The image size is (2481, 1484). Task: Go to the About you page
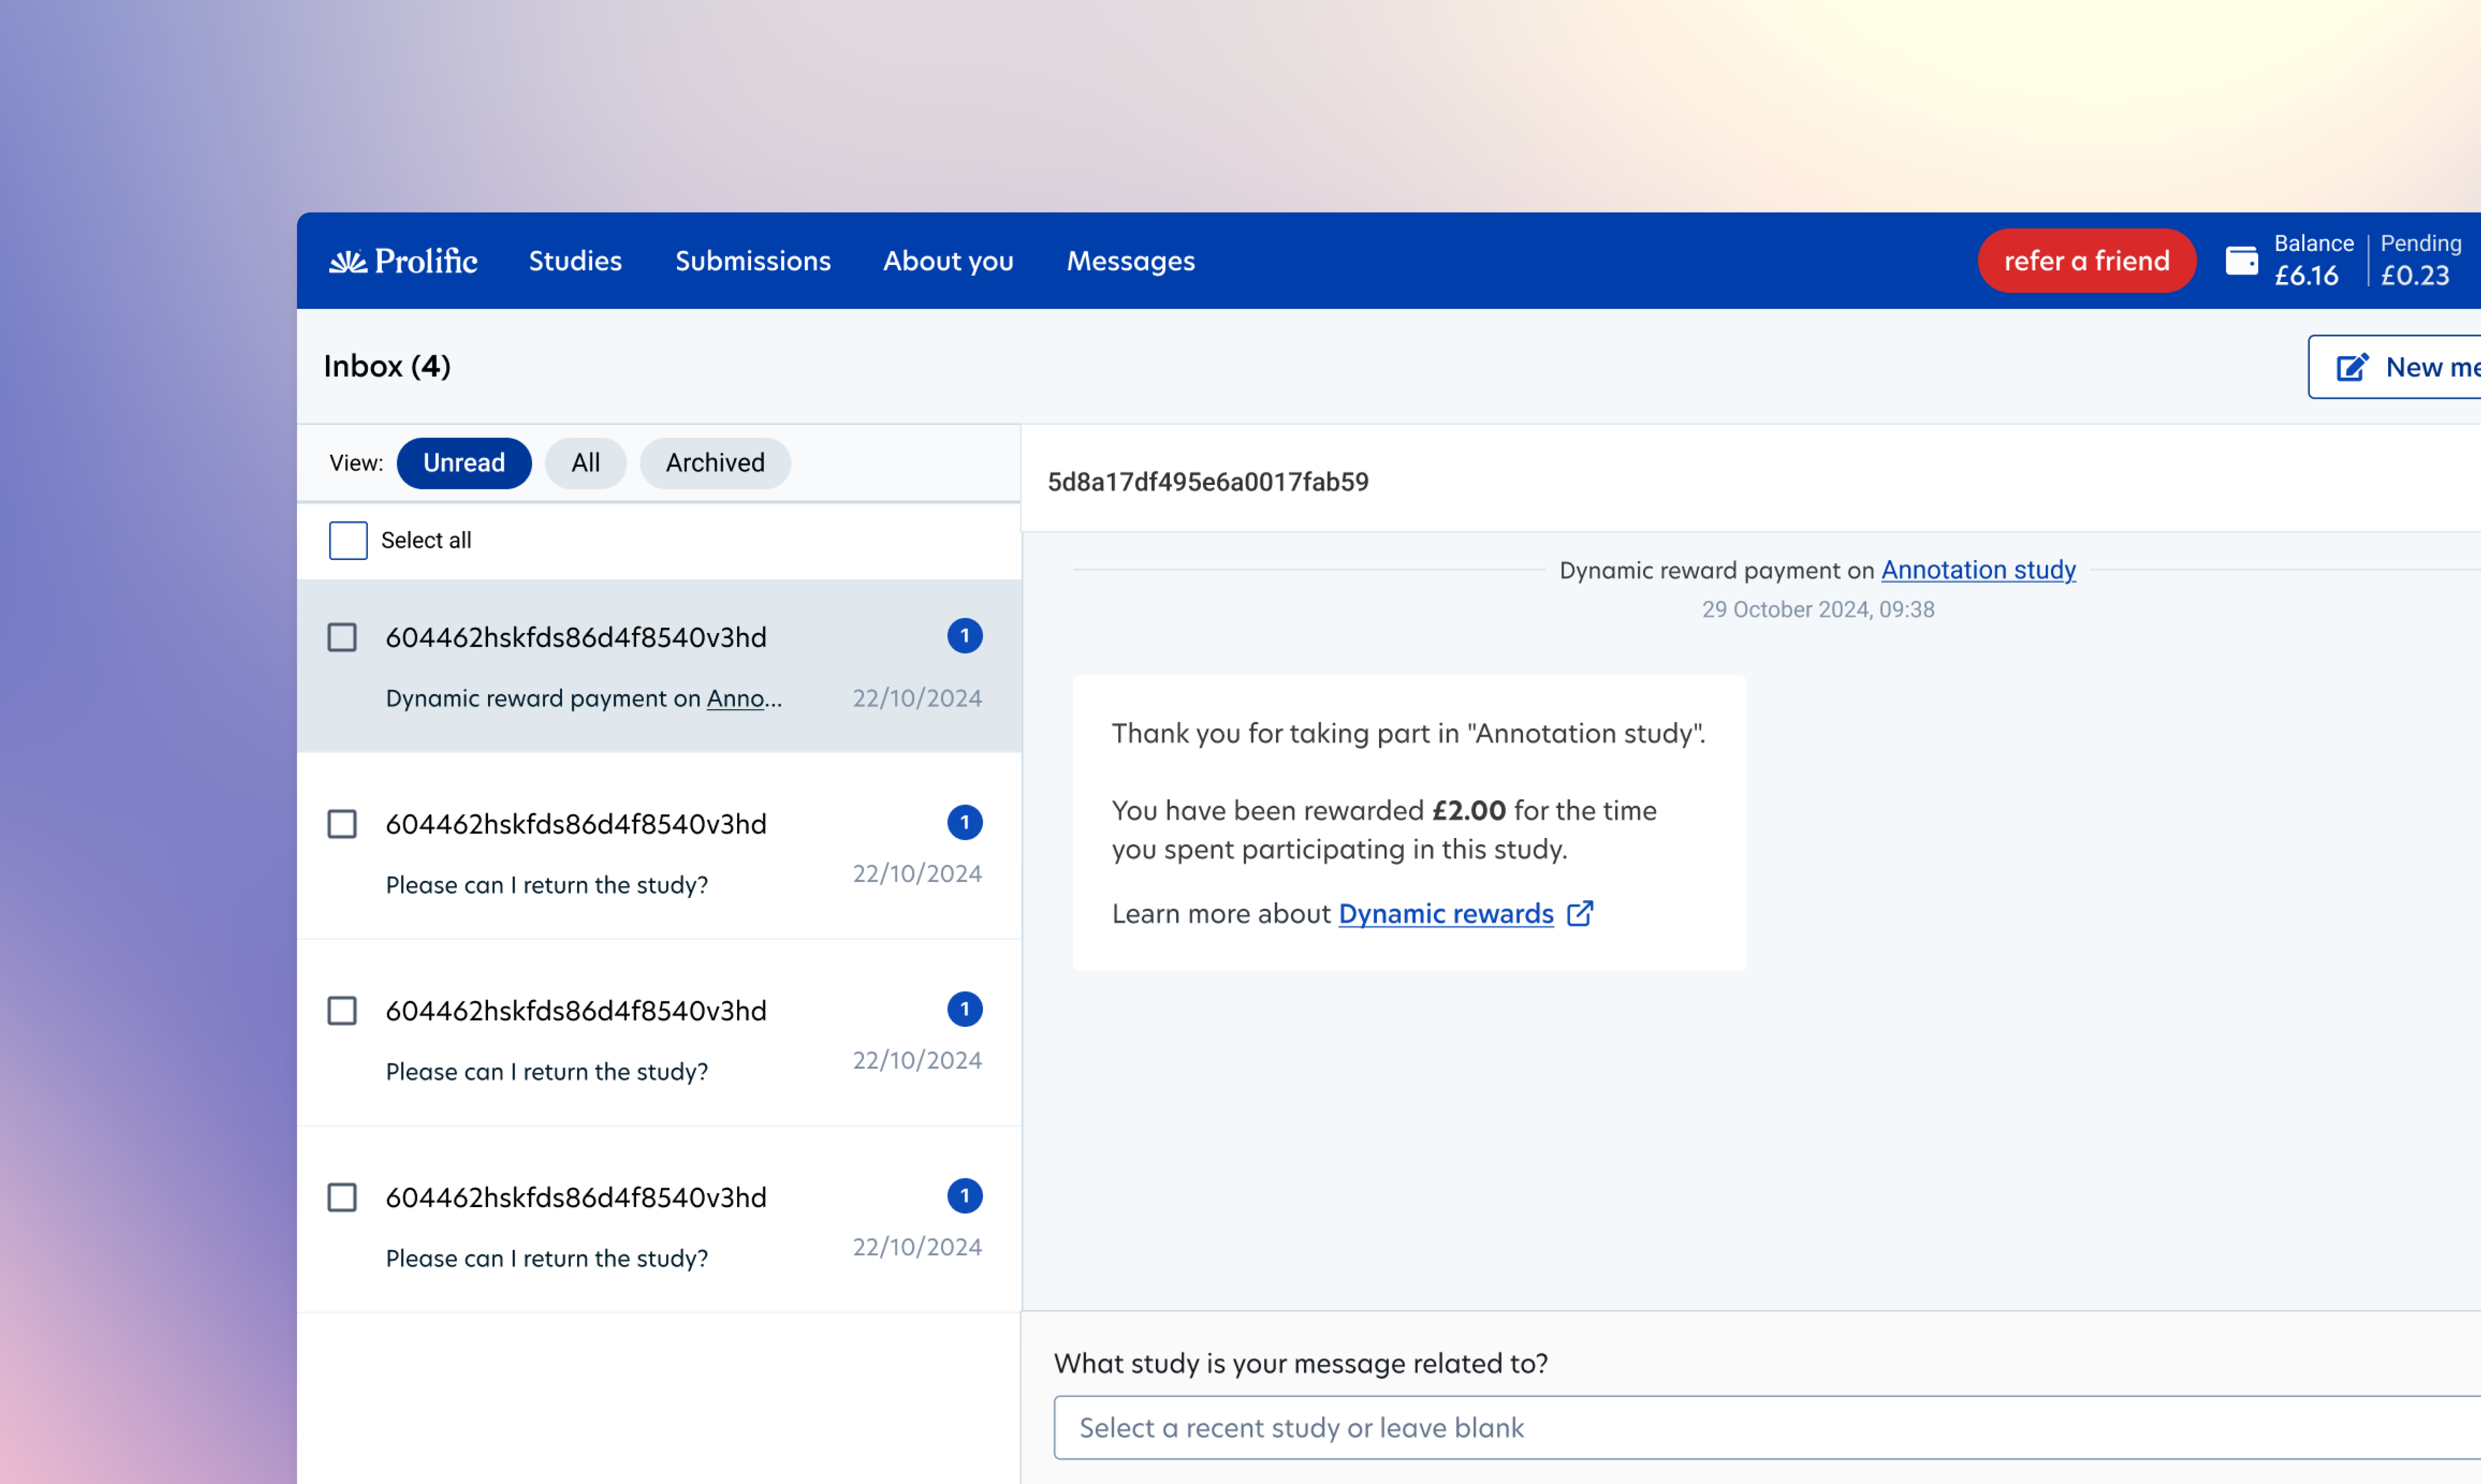947,261
